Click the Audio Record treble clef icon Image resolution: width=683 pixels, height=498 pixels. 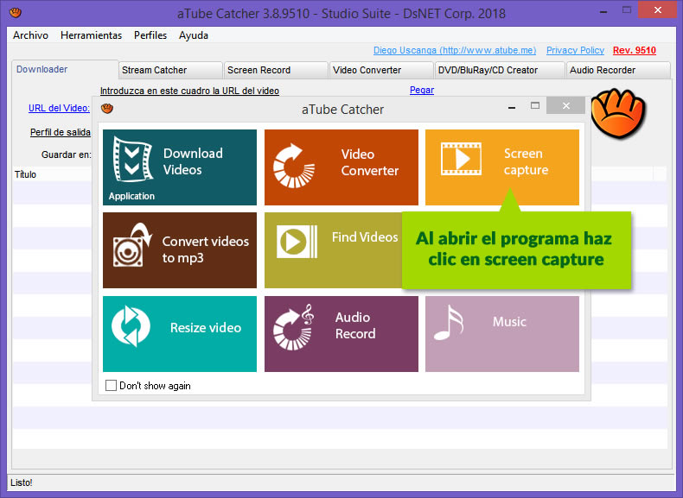click(x=294, y=327)
